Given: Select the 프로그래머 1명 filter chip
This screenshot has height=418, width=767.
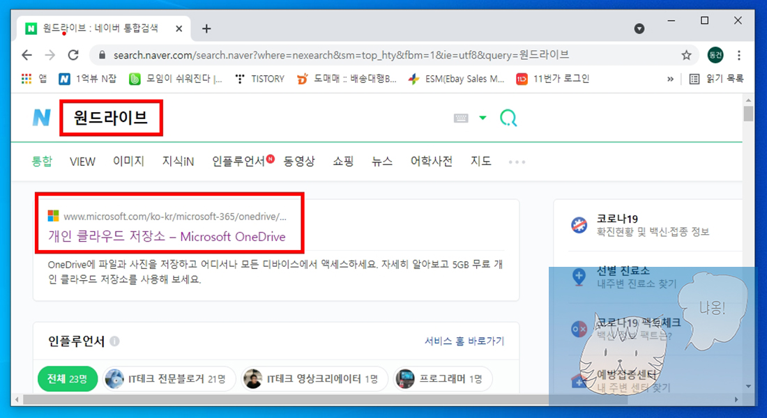Looking at the screenshot, I should [443, 379].
